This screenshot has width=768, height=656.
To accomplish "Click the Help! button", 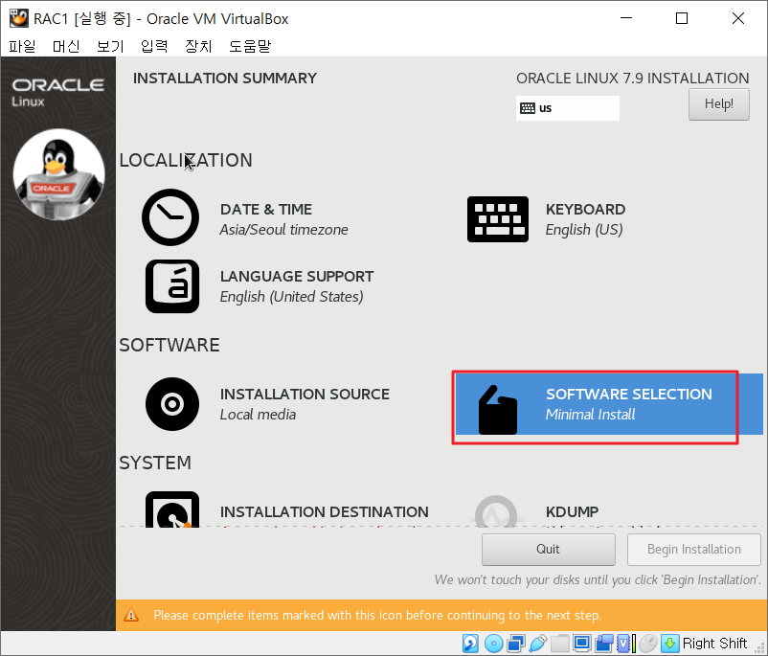I will point(718,103).
